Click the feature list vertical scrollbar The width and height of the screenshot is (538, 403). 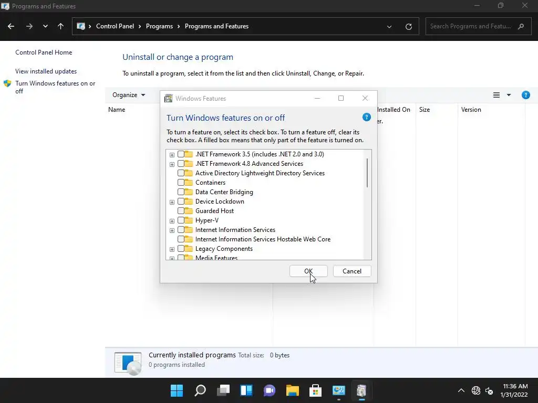tap(367, 173)
